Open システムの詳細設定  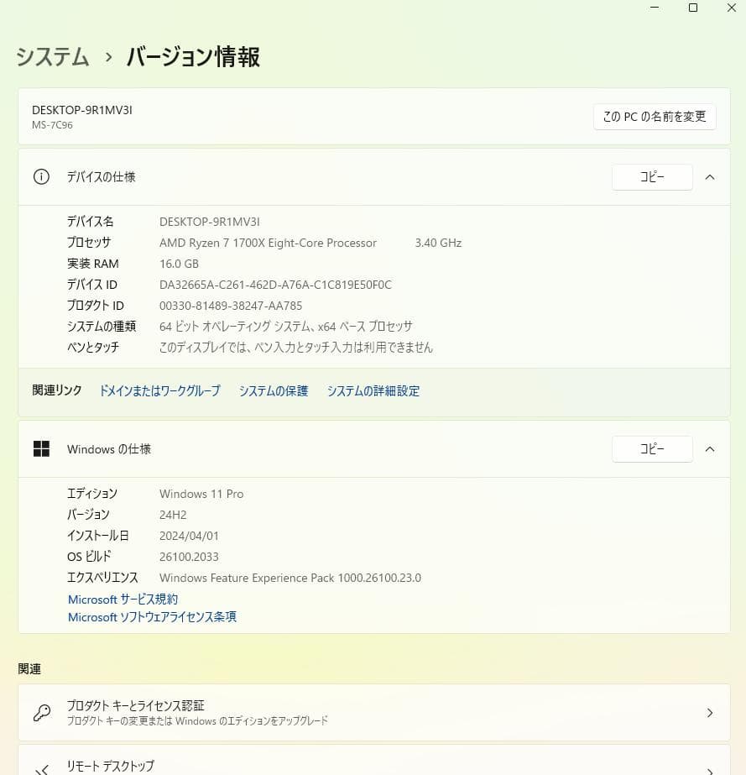click(x=373, y=390)
